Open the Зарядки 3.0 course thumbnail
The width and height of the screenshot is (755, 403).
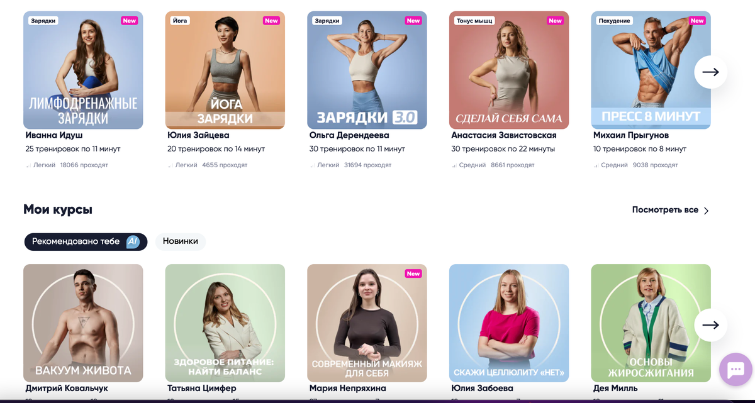coord(367,70)
